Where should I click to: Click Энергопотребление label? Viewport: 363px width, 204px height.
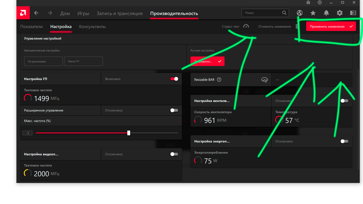[x=211, y=153]
